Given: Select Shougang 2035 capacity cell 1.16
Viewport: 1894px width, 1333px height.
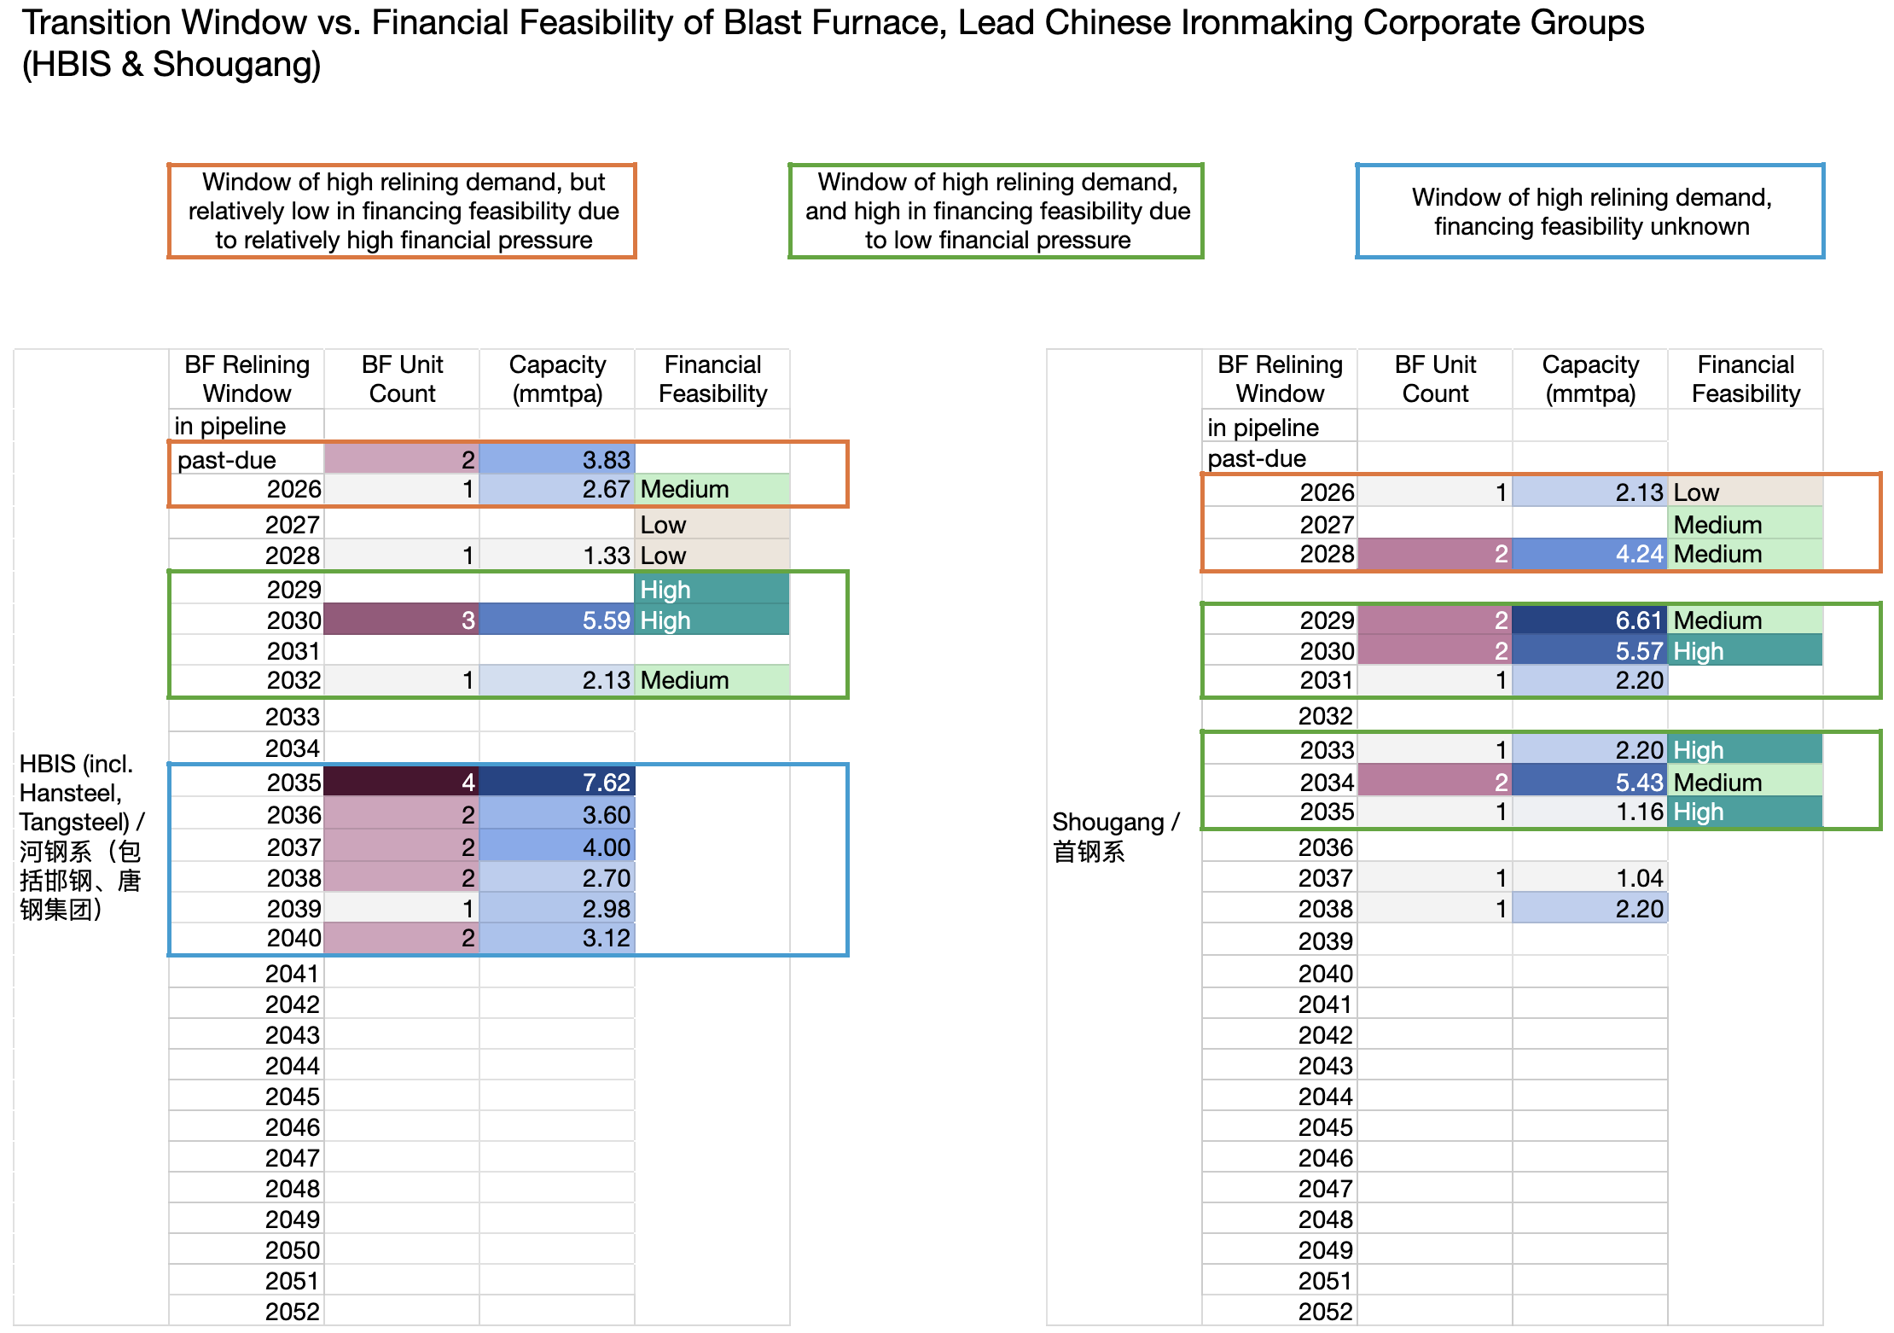Looking at the screenshot, I should click(x=1590, y=812).
